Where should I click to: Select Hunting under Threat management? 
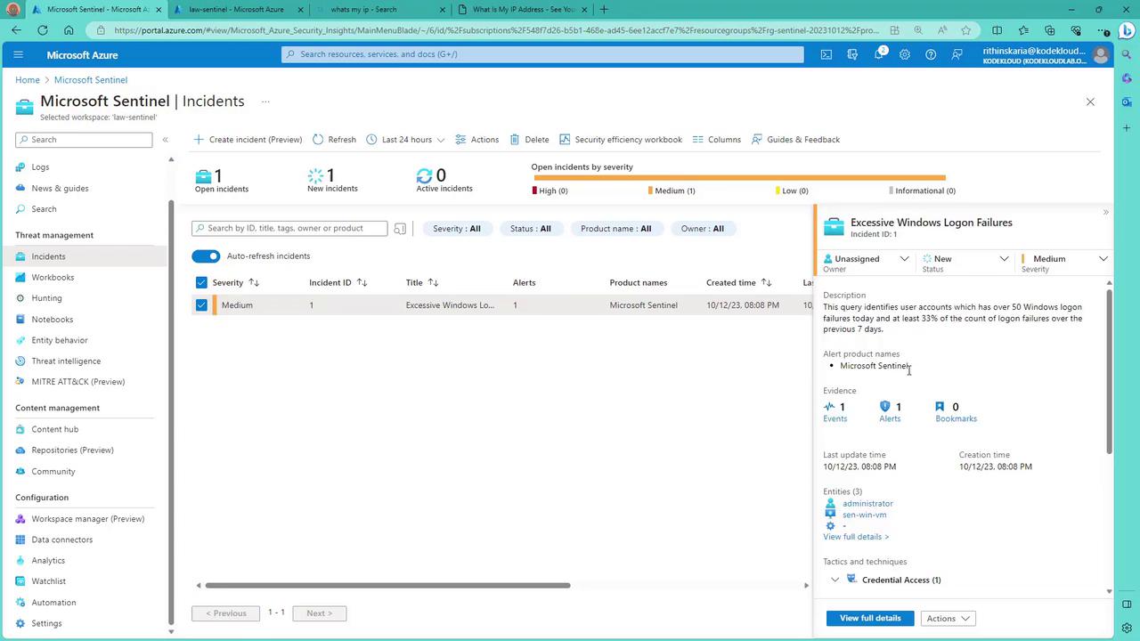click(46, 298)
